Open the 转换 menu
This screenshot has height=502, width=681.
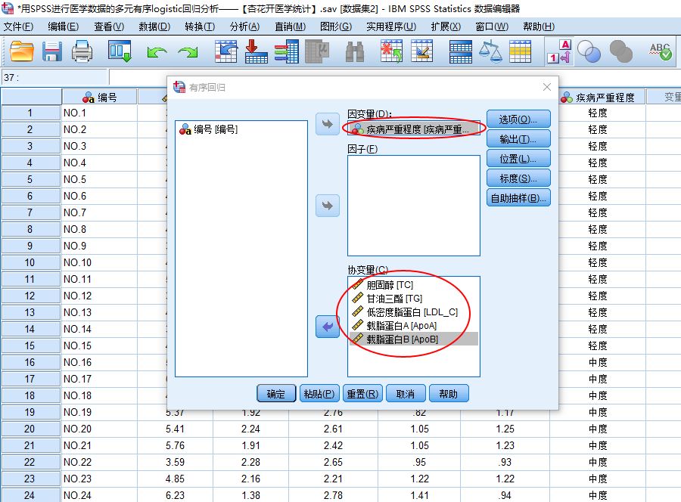tap(200, 25)
